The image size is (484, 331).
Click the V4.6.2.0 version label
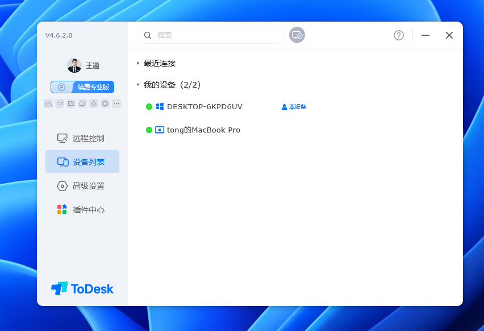click(59, 35)
